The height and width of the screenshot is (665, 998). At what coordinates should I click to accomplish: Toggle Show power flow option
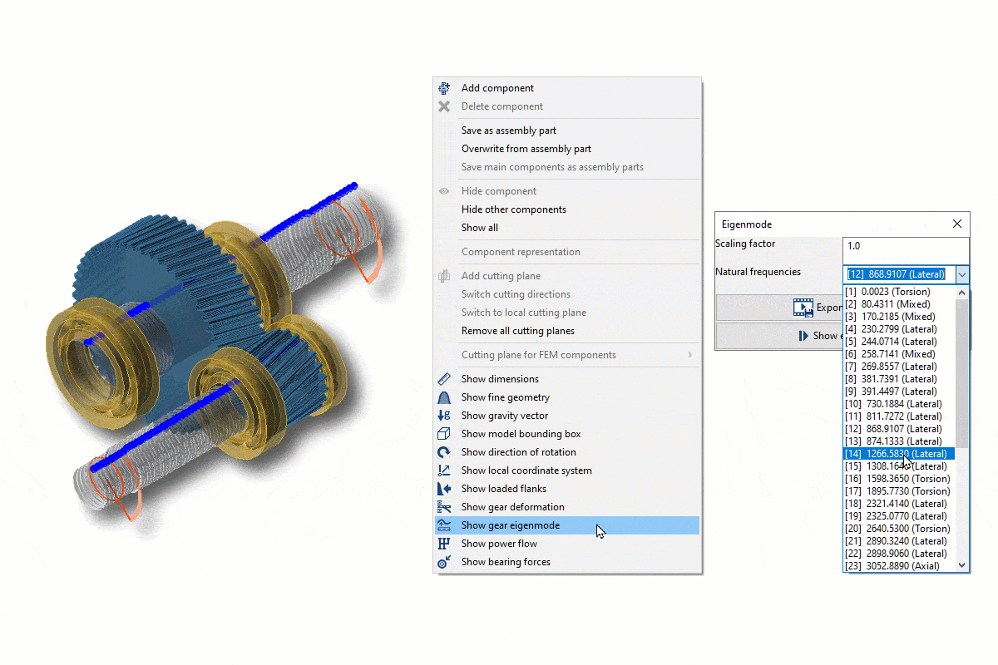click(x=499, y=544)
